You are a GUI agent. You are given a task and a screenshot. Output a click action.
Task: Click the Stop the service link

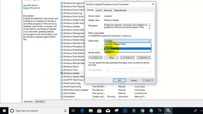25,5
